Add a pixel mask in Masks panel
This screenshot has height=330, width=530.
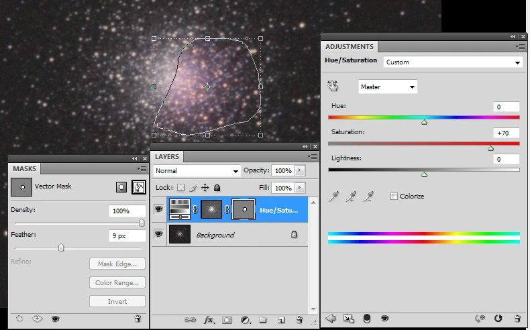pyautogui.click(x=121, y=187)
